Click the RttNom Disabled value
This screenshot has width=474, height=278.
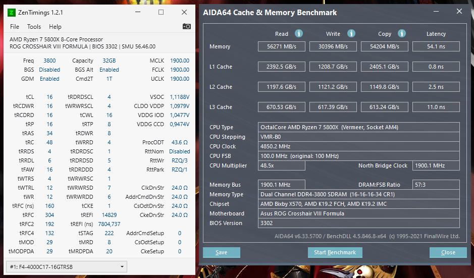tap(180, 151)
